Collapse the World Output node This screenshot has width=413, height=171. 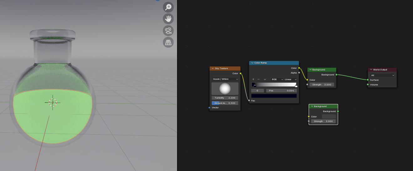(371, 70)
